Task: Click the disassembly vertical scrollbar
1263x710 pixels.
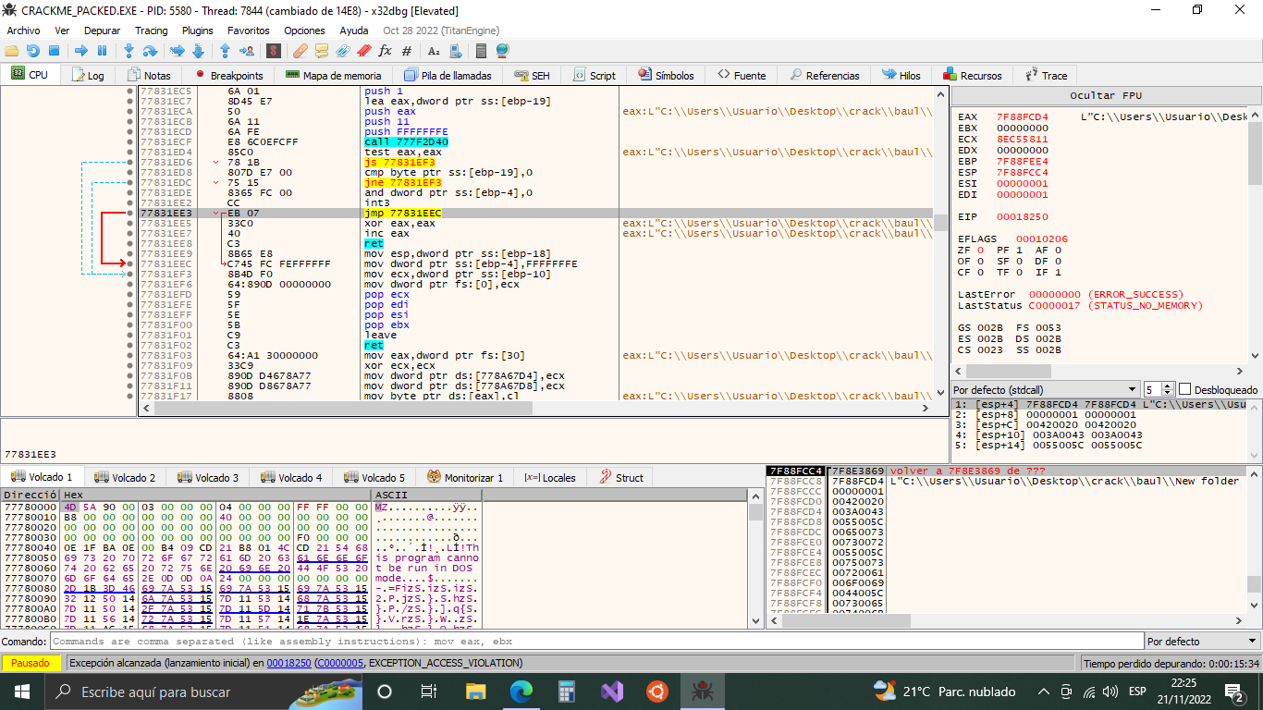Action: [x=941, y=222]
